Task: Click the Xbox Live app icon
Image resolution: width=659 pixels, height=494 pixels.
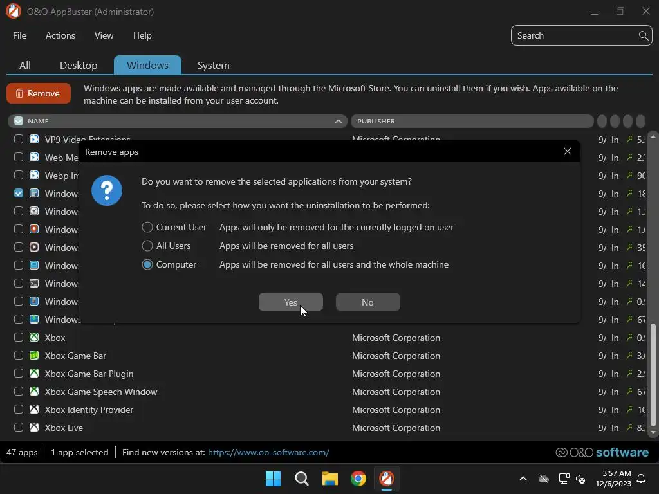Action: pyautogui.click(x=34, y=428)
